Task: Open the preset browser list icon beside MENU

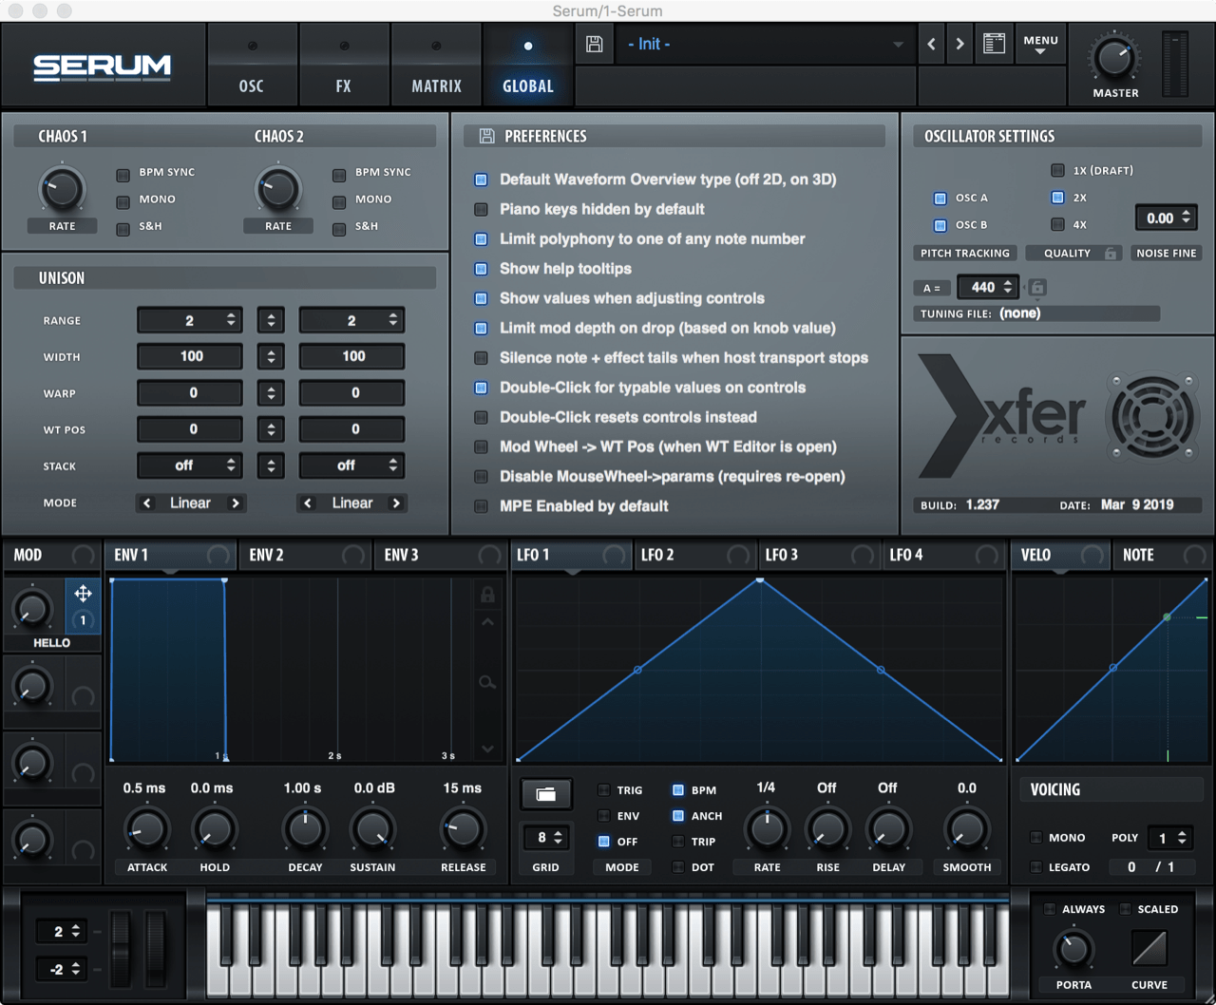Action: [x=994, y=44]
